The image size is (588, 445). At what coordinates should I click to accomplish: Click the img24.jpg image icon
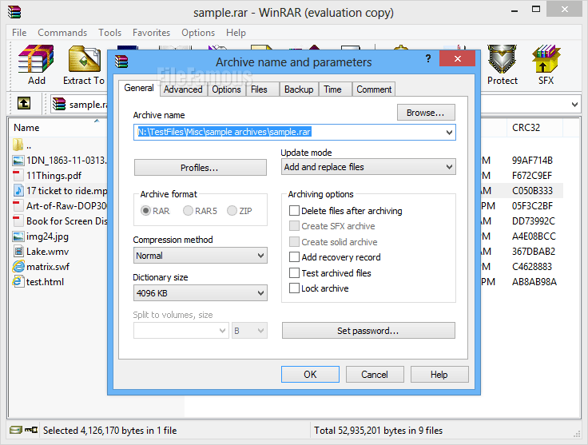click(18, 236)
